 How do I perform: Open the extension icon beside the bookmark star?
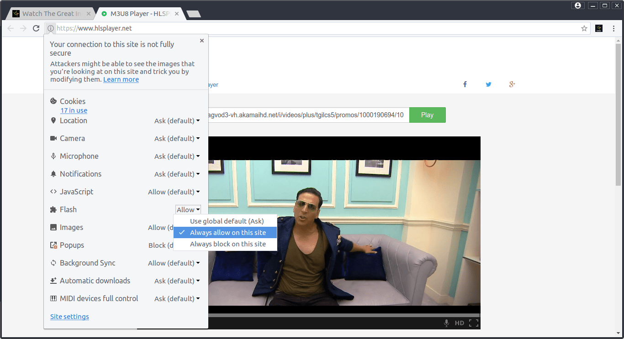click(x=599, y=28)
